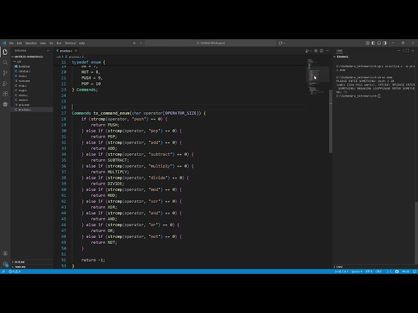
Task: Collapse the csh folder
Action: click(x=32, y=61)
